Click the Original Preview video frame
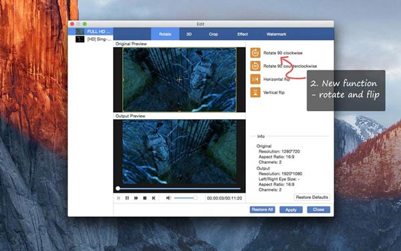 179,80
